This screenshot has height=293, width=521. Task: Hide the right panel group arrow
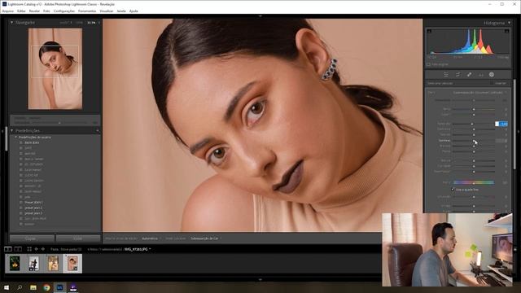[519, 131]
